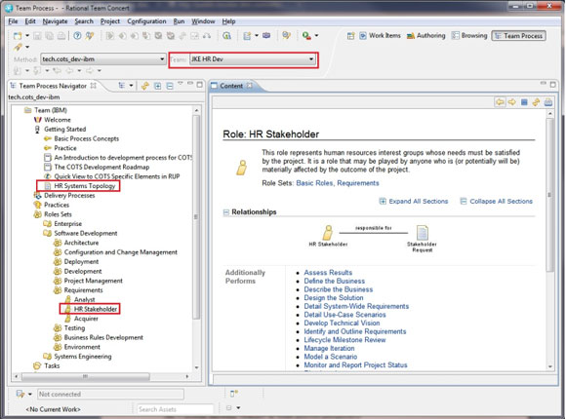Open the rocket icon dropdown arrow

[27, 47]
